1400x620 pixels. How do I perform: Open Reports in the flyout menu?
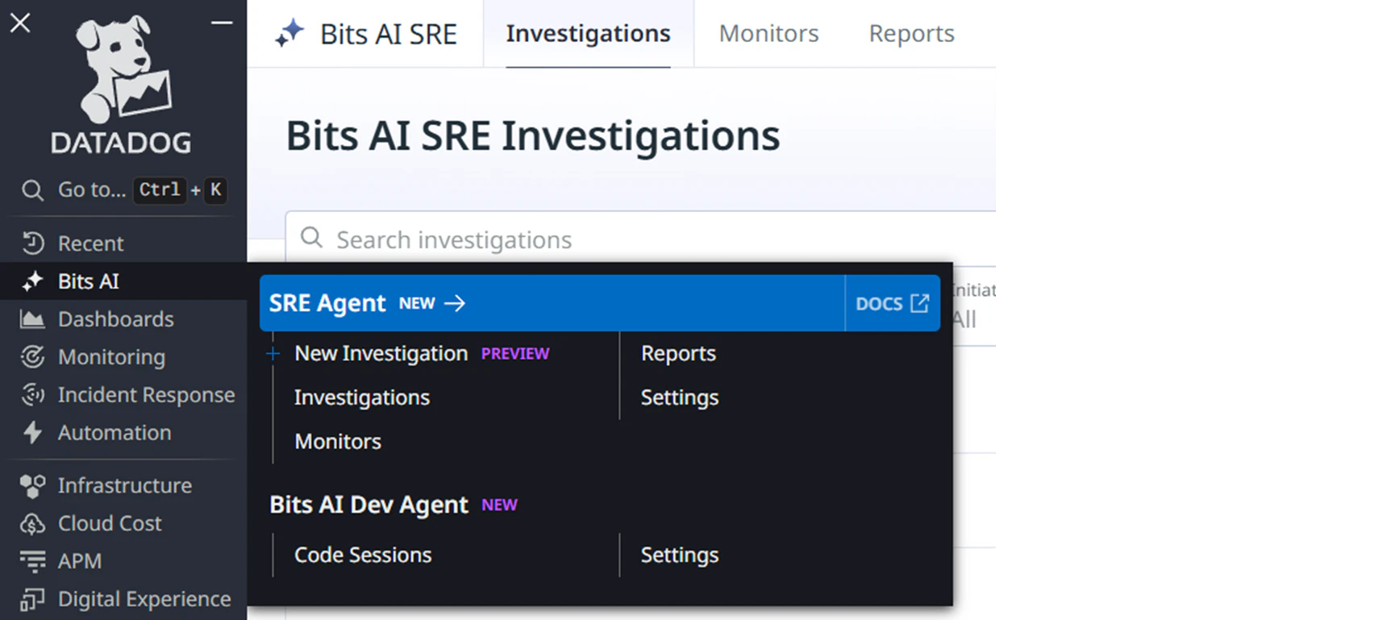tap(678, 353)
